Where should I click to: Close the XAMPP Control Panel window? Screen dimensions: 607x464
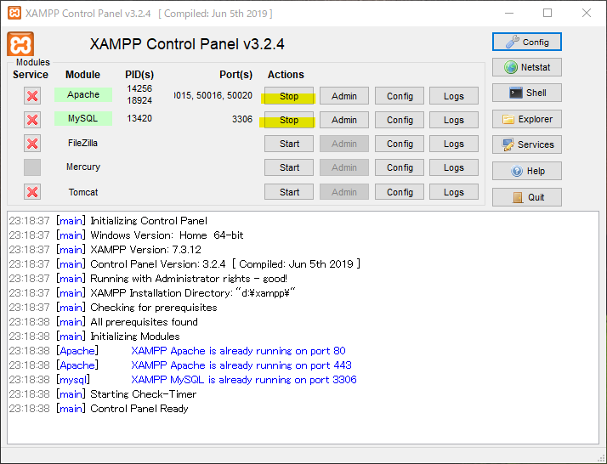coord(586,13)
